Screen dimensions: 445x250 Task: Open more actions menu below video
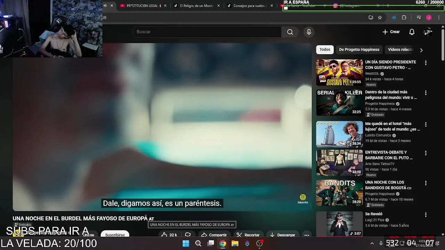click(307, 235)
